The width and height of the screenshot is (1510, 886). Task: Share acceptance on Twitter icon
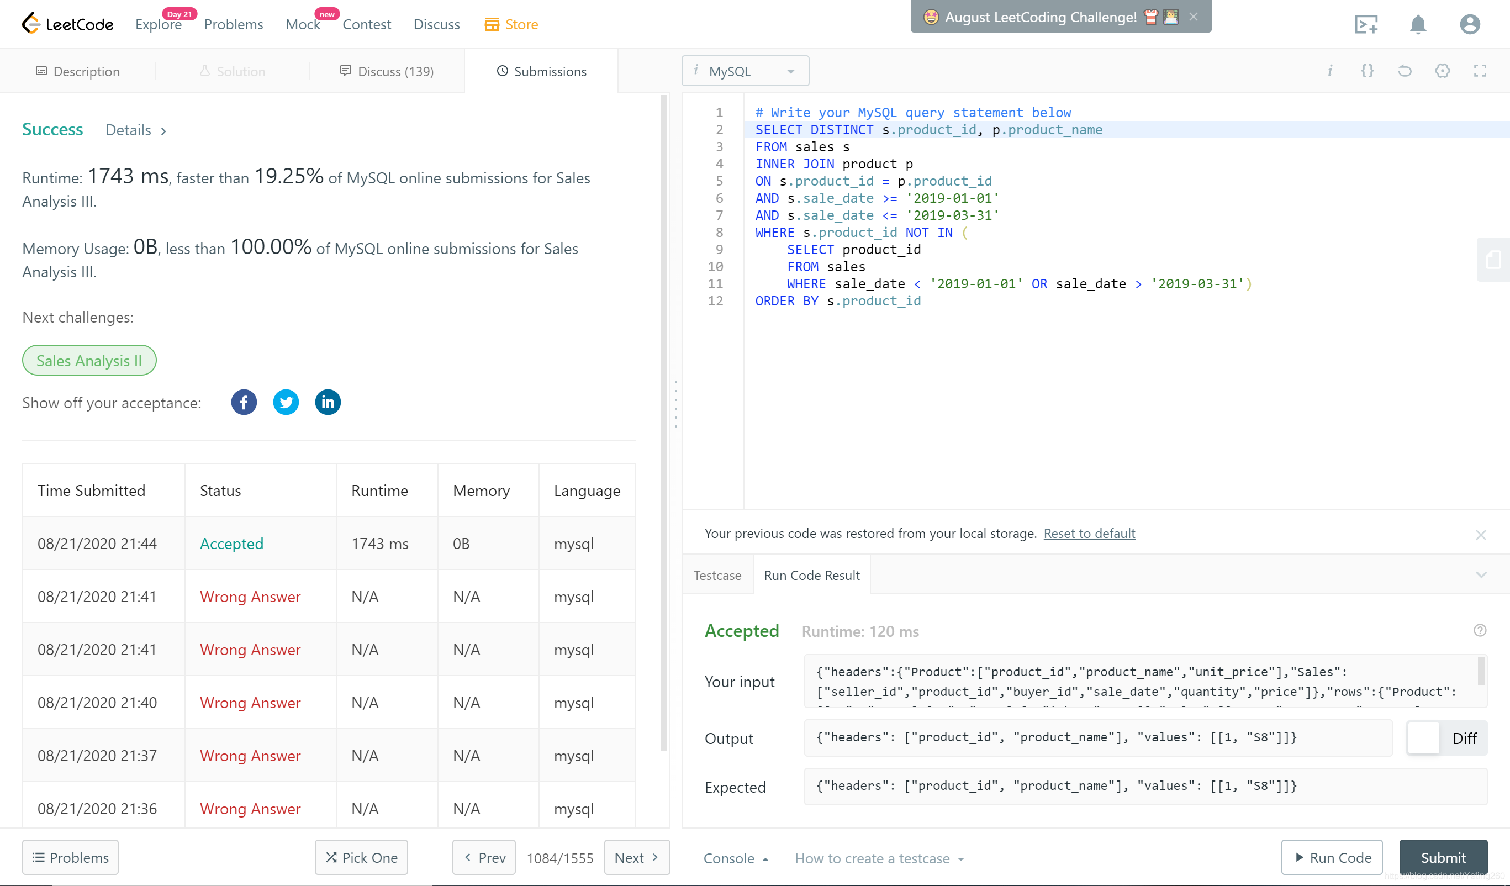(x=286, y=402)
